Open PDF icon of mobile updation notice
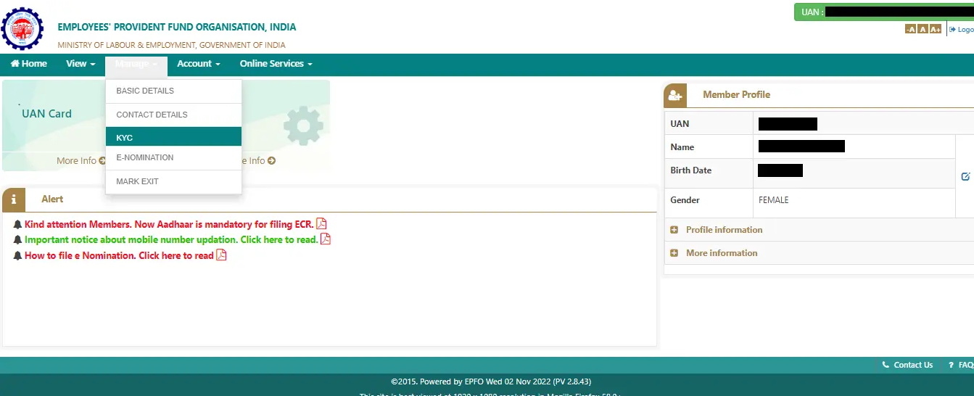This screenshot has height=396, width=974. (326, 239)
